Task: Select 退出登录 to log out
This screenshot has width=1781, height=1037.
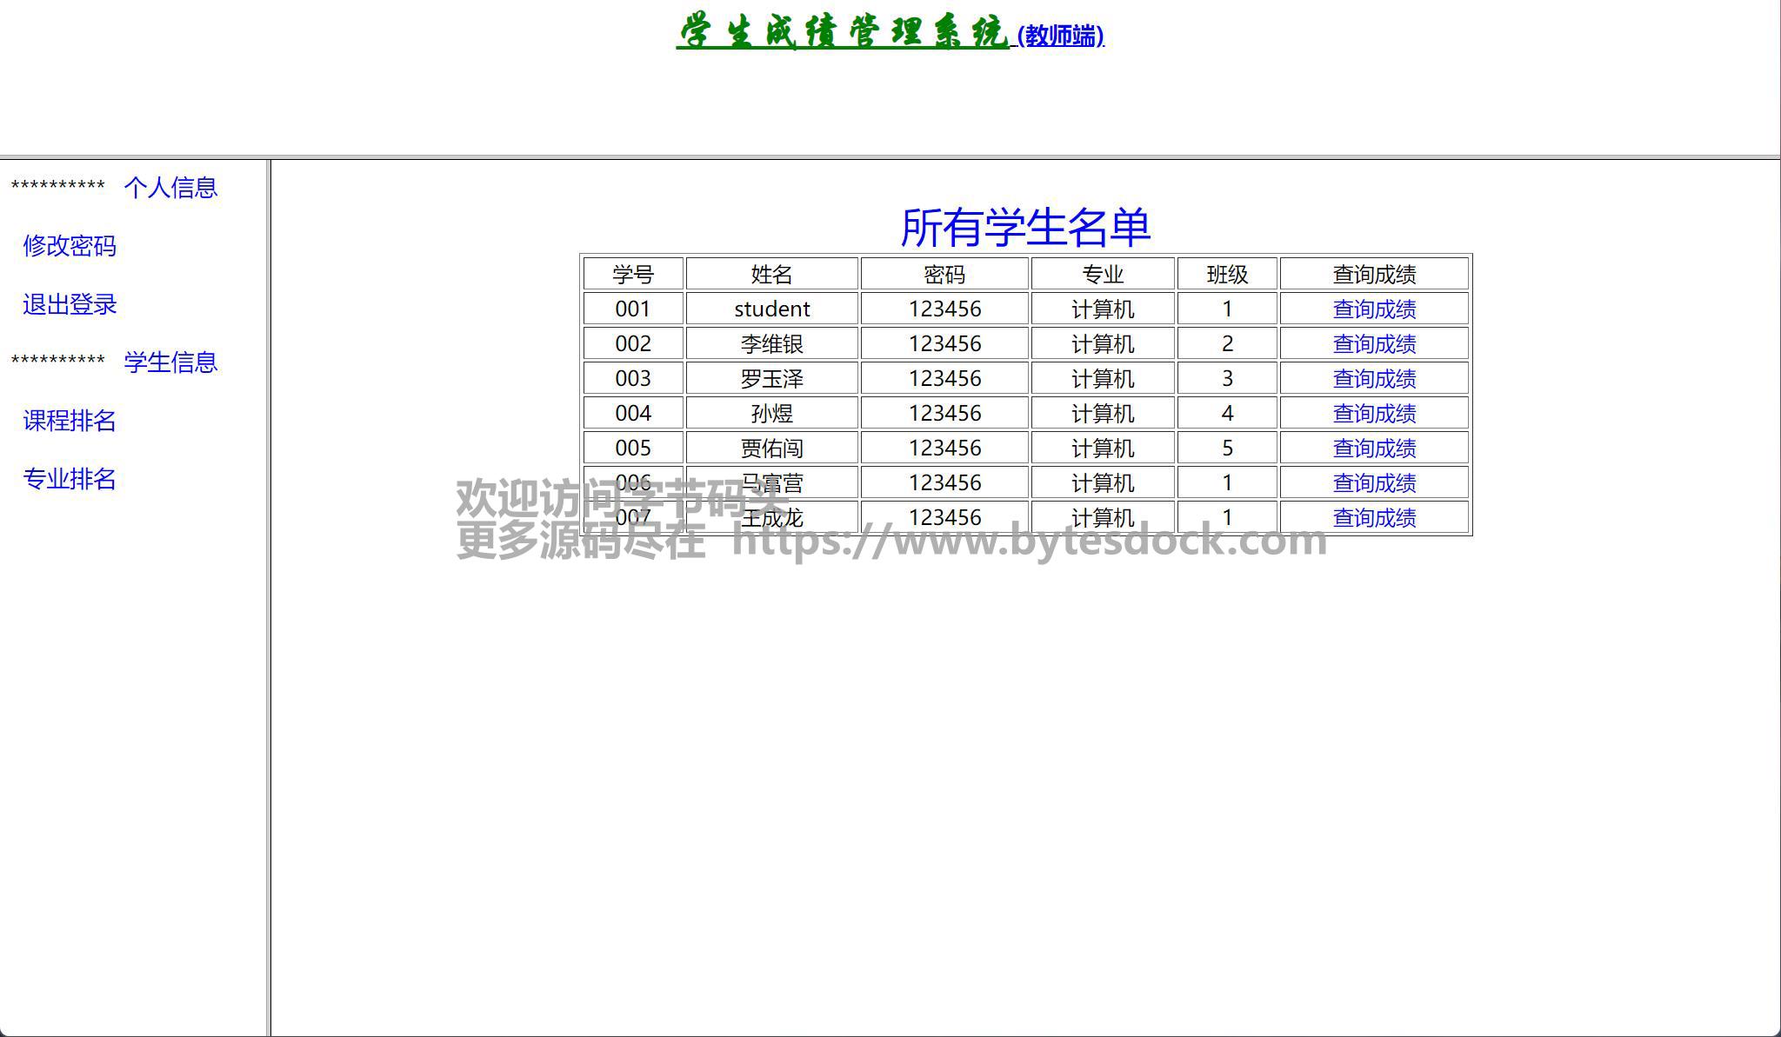Action: 70,304
